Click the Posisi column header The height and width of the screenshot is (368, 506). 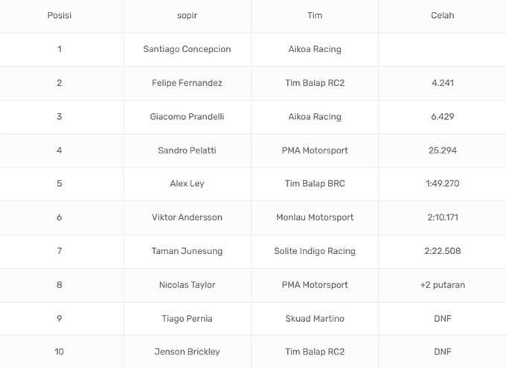(x=60, y=15)
